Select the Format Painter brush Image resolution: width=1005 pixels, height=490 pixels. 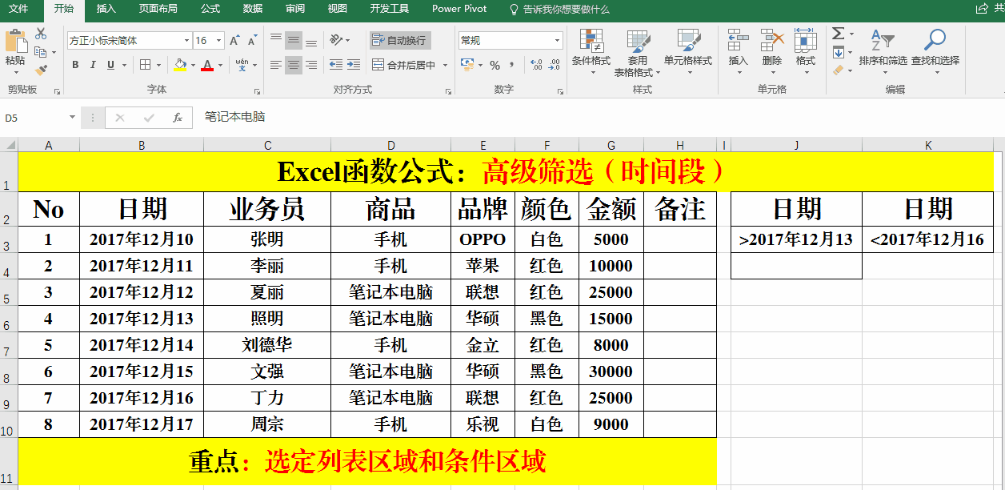click(41, 70)
